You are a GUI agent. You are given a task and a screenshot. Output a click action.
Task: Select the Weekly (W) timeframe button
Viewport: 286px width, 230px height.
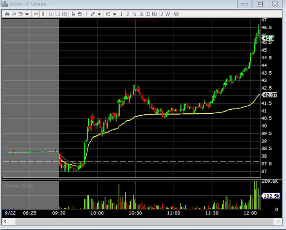click(x=168, y=14)
